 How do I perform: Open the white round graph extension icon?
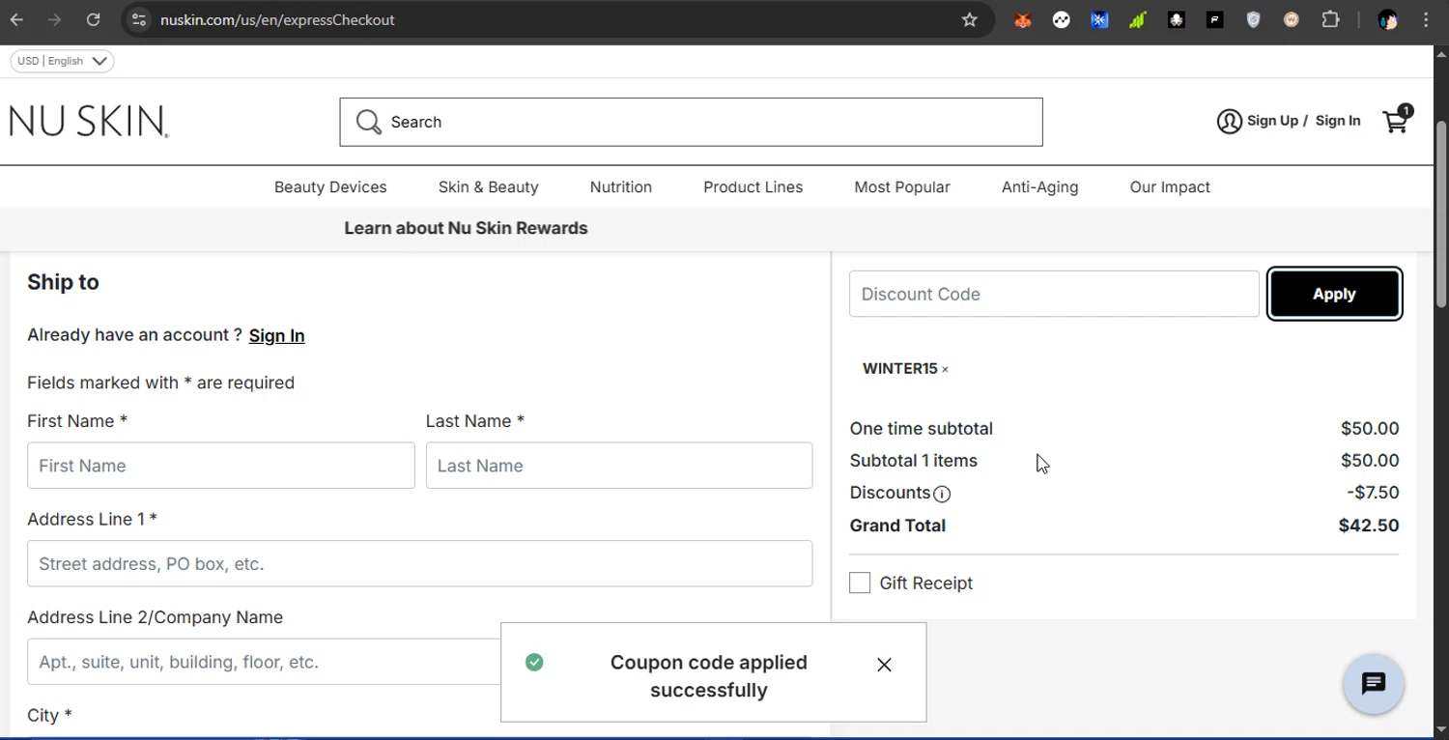(x=1062, y=19)
